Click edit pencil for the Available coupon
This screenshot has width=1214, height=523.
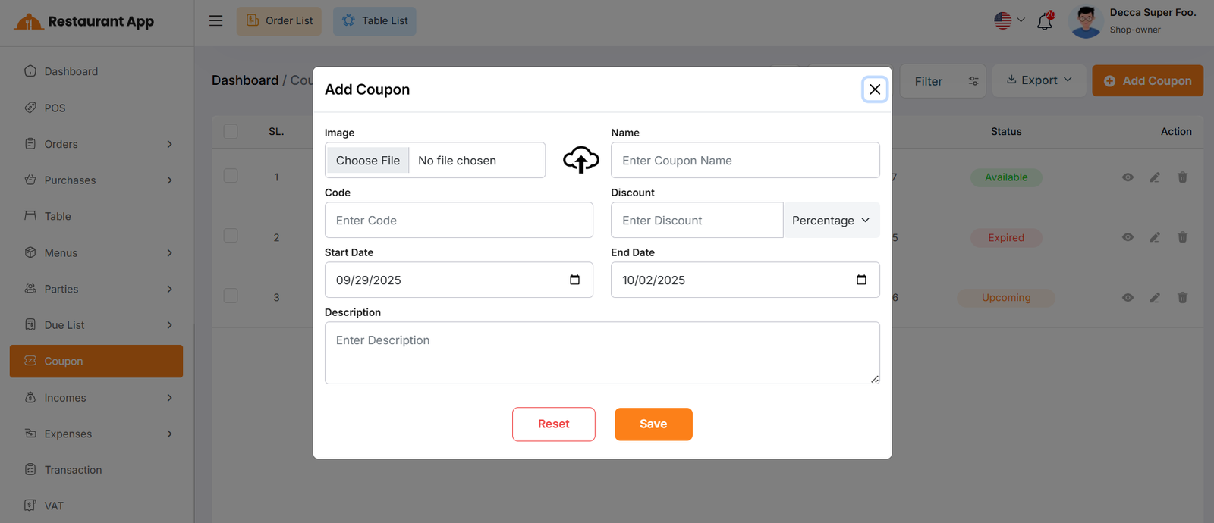tap(1154, 177)
